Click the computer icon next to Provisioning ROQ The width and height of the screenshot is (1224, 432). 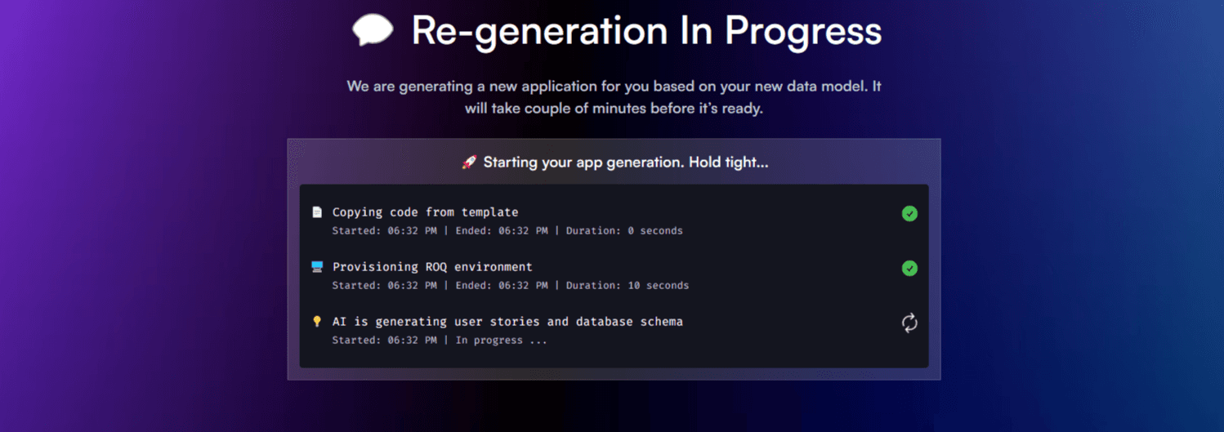pyautogui.click(x=317, y=266)
